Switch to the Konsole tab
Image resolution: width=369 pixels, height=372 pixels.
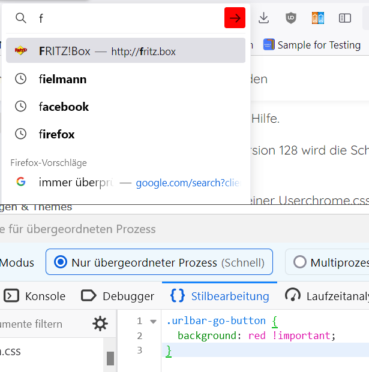[35, 295]
